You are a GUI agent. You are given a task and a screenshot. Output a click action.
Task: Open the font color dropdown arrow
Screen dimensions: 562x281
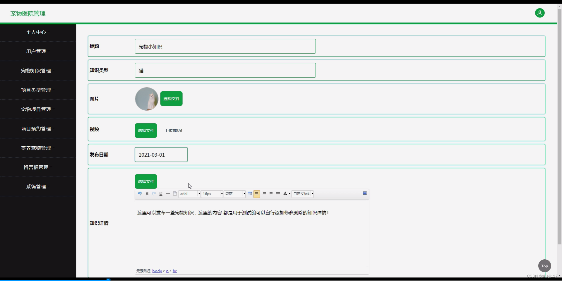coord(289,194)
